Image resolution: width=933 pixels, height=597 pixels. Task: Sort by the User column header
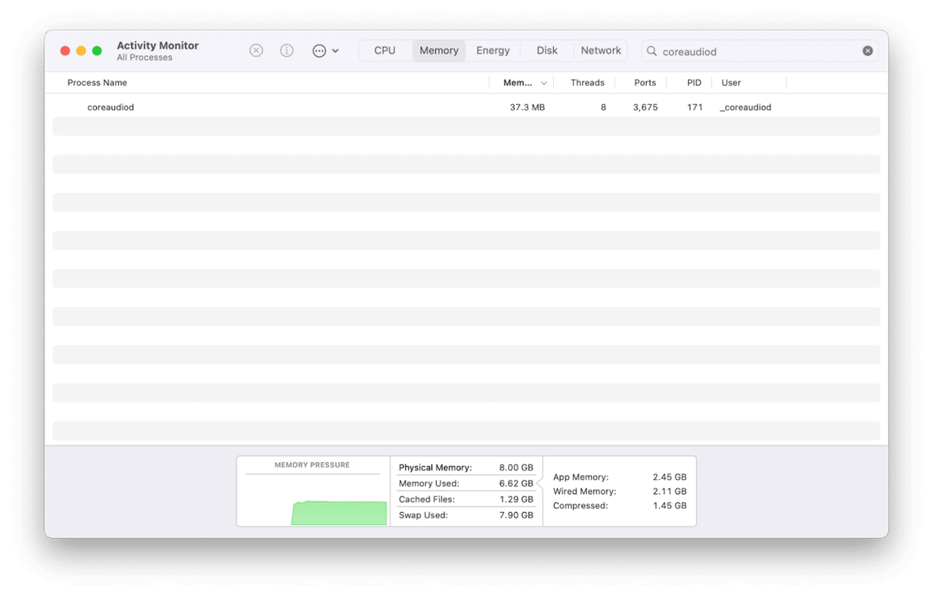pyautogui.click(x=731, y=83)
